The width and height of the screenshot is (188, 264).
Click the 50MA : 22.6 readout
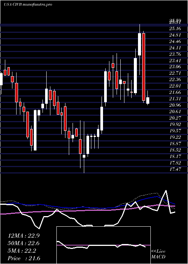click(24, 243)
